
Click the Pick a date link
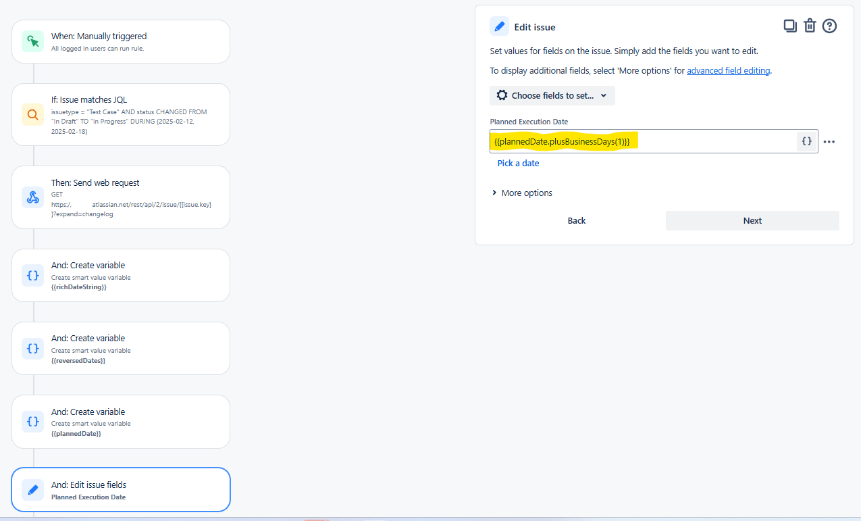[x=518, y=164]
